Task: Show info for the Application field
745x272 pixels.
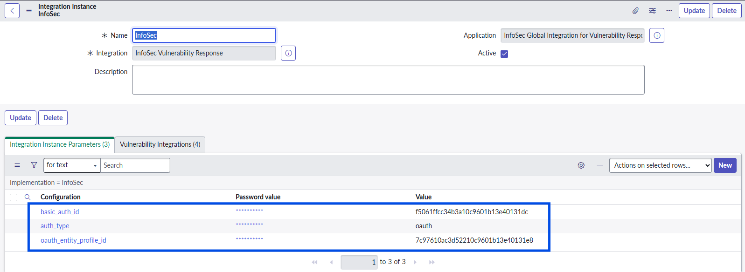Action: [657, 35]
